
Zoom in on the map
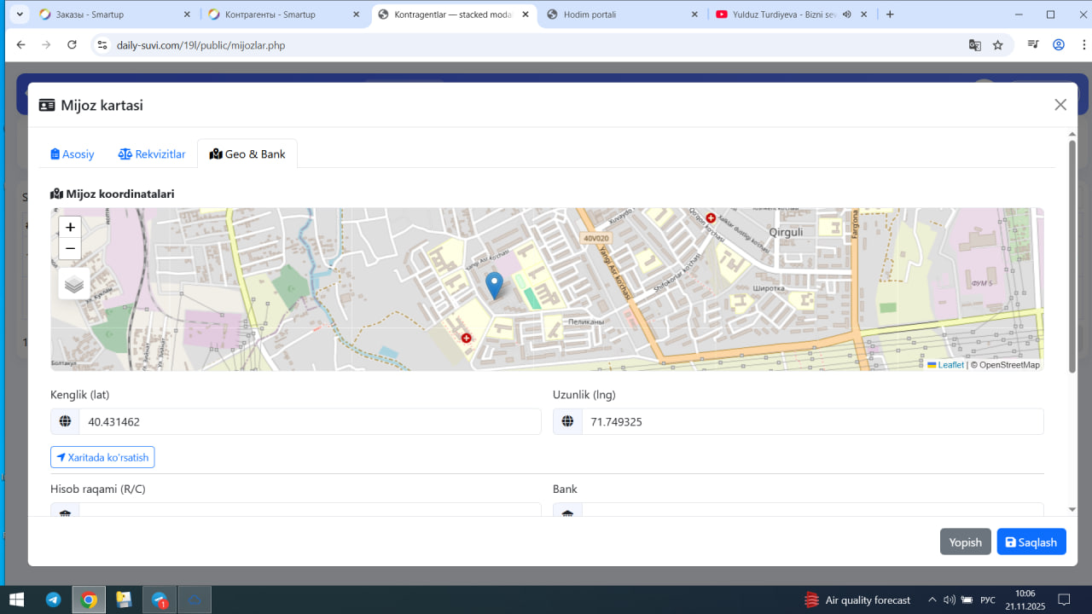coord(70,228)
